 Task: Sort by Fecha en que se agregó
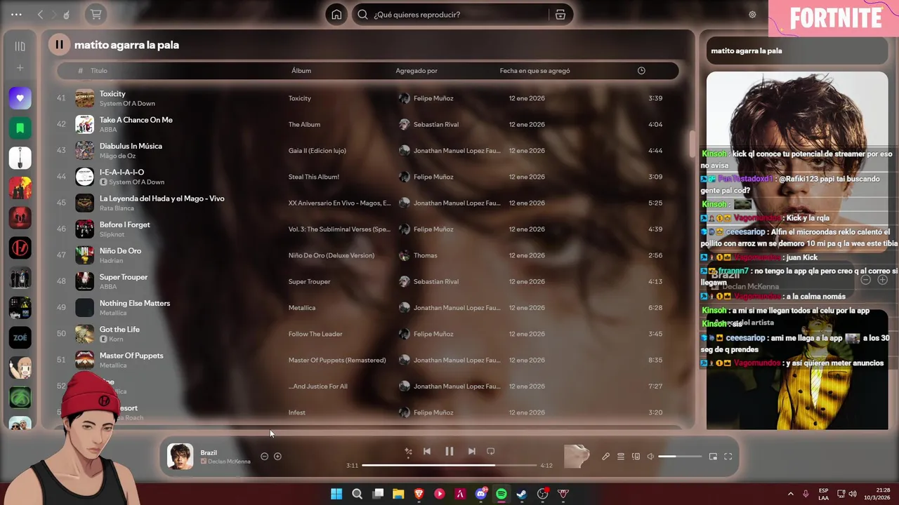coord(535,71)
